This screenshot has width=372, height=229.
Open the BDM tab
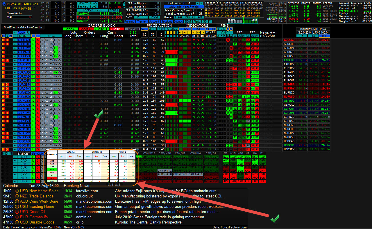(x=188, y=21)
